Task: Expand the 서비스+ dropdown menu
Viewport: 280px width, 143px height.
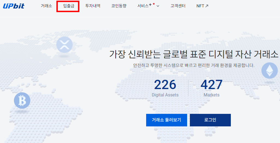Action: (x=148, y=6)
